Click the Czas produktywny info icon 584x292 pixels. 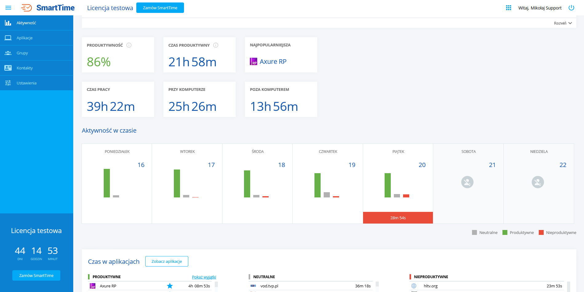click(x=216, y=45)
